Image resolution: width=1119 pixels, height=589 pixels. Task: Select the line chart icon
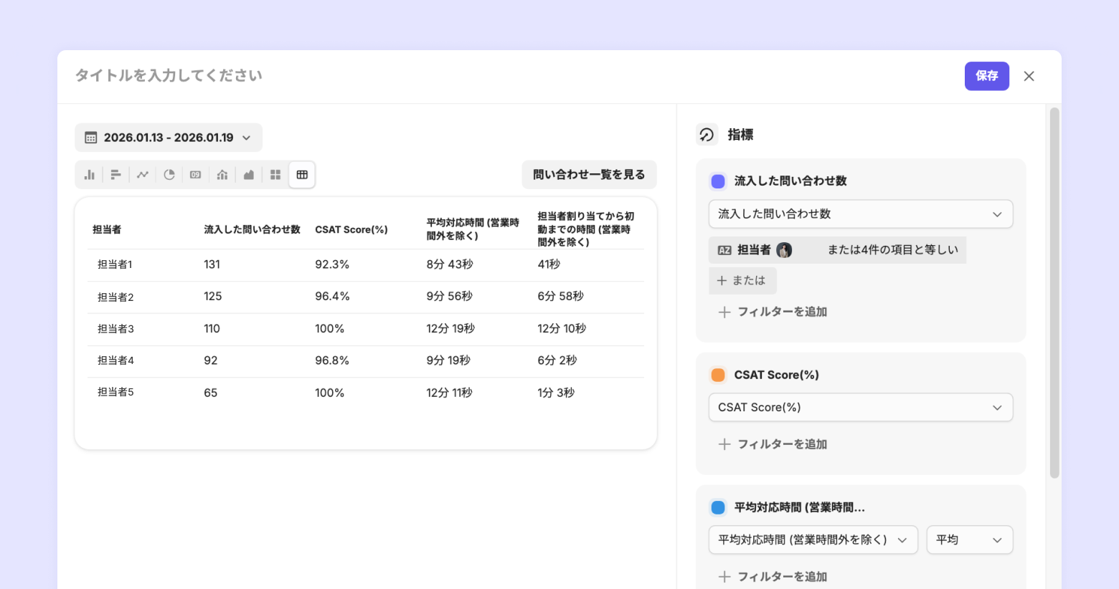(143, 175)
